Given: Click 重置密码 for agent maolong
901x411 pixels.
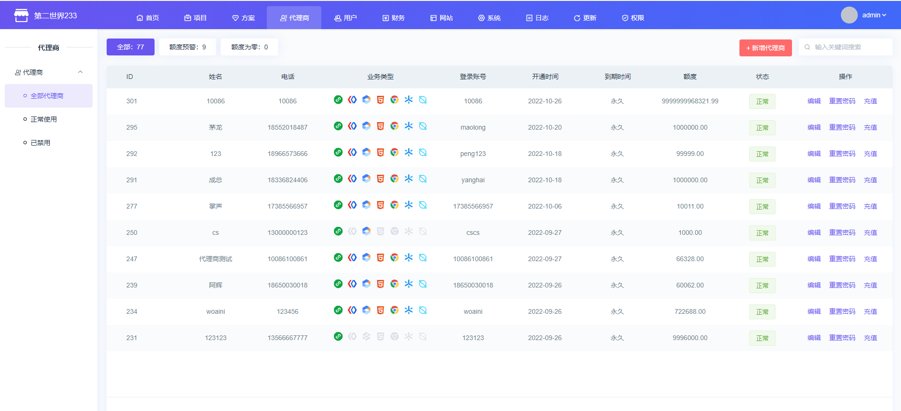Looking at the screenshot, I should point(842,127).
